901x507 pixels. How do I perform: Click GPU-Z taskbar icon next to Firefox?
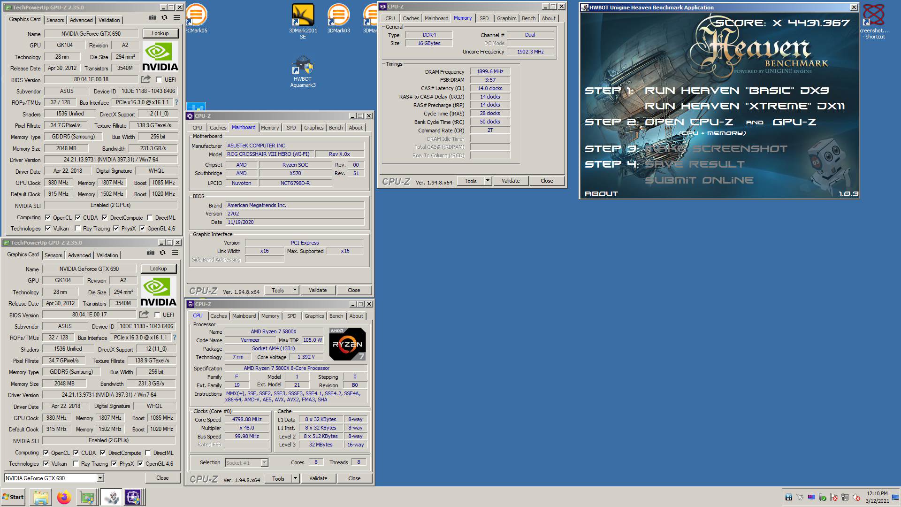point(87,497)
